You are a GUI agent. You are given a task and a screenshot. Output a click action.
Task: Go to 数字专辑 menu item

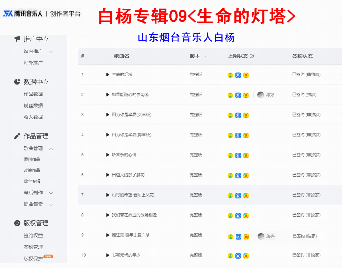(x=32, y=181)
